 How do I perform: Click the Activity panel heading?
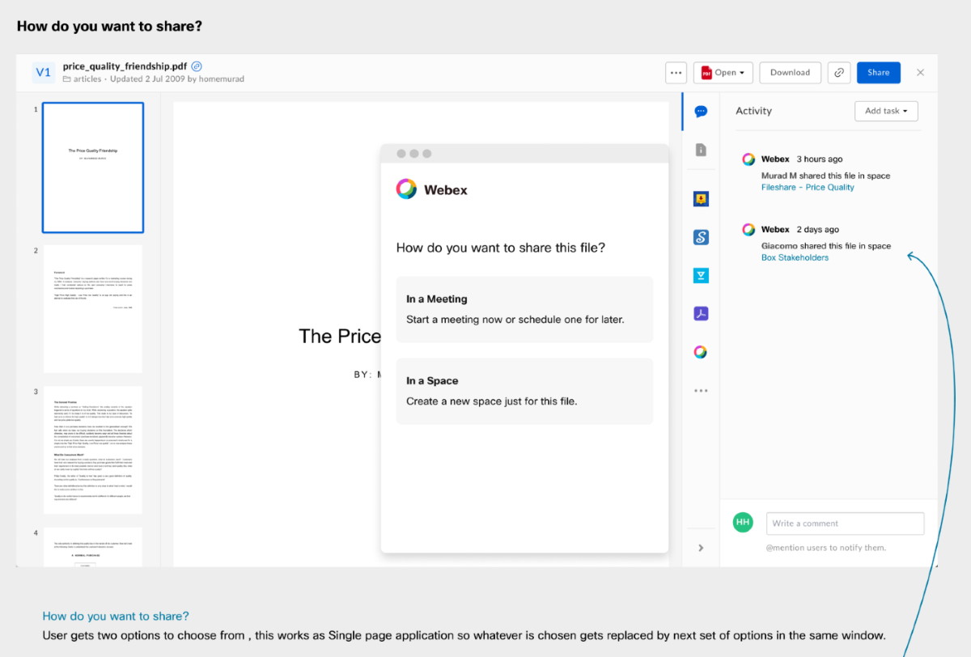coord(753,111)
